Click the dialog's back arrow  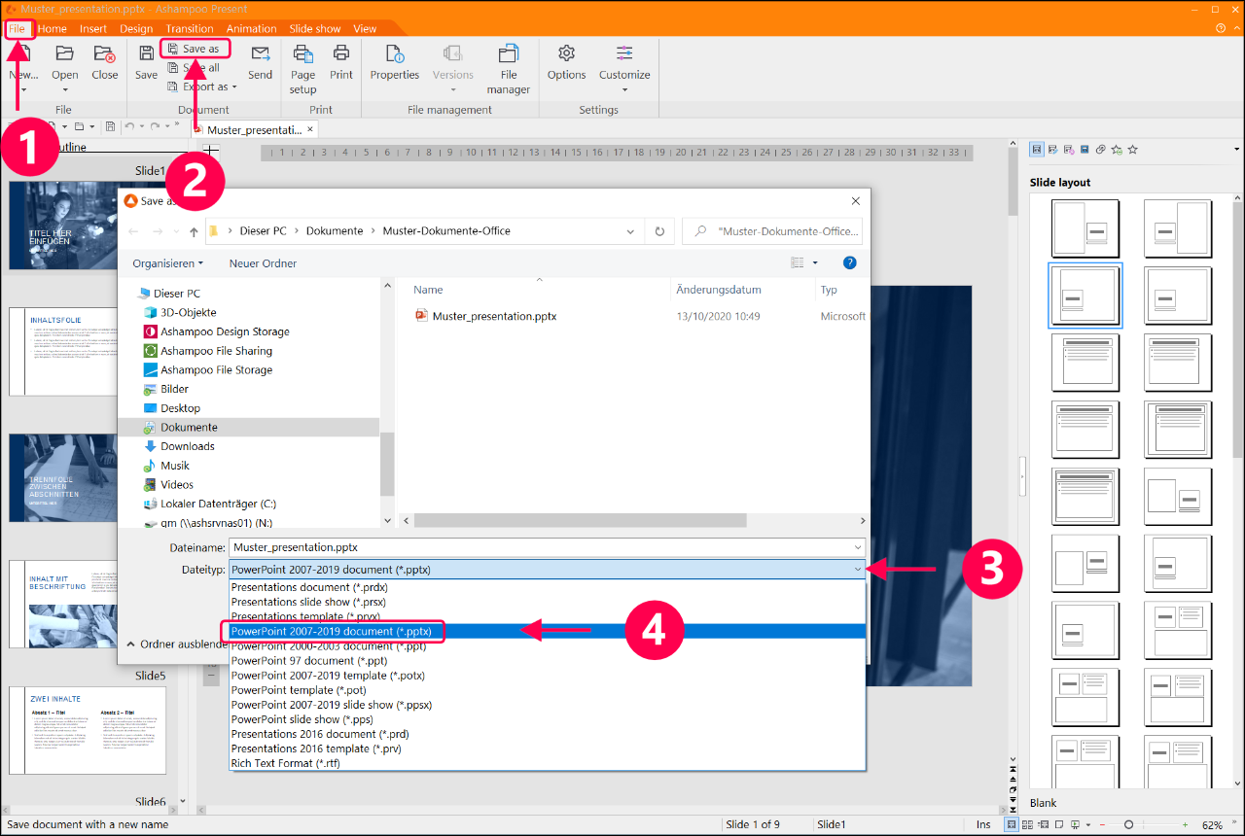pos(133,231)
